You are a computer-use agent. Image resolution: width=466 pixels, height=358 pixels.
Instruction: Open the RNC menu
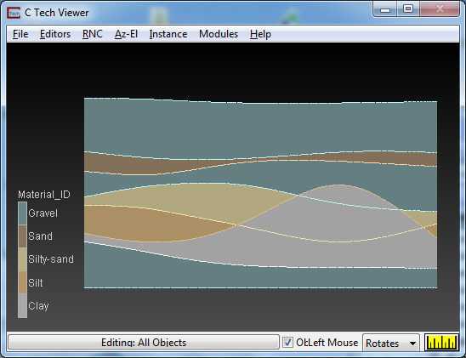click(93, 34)
